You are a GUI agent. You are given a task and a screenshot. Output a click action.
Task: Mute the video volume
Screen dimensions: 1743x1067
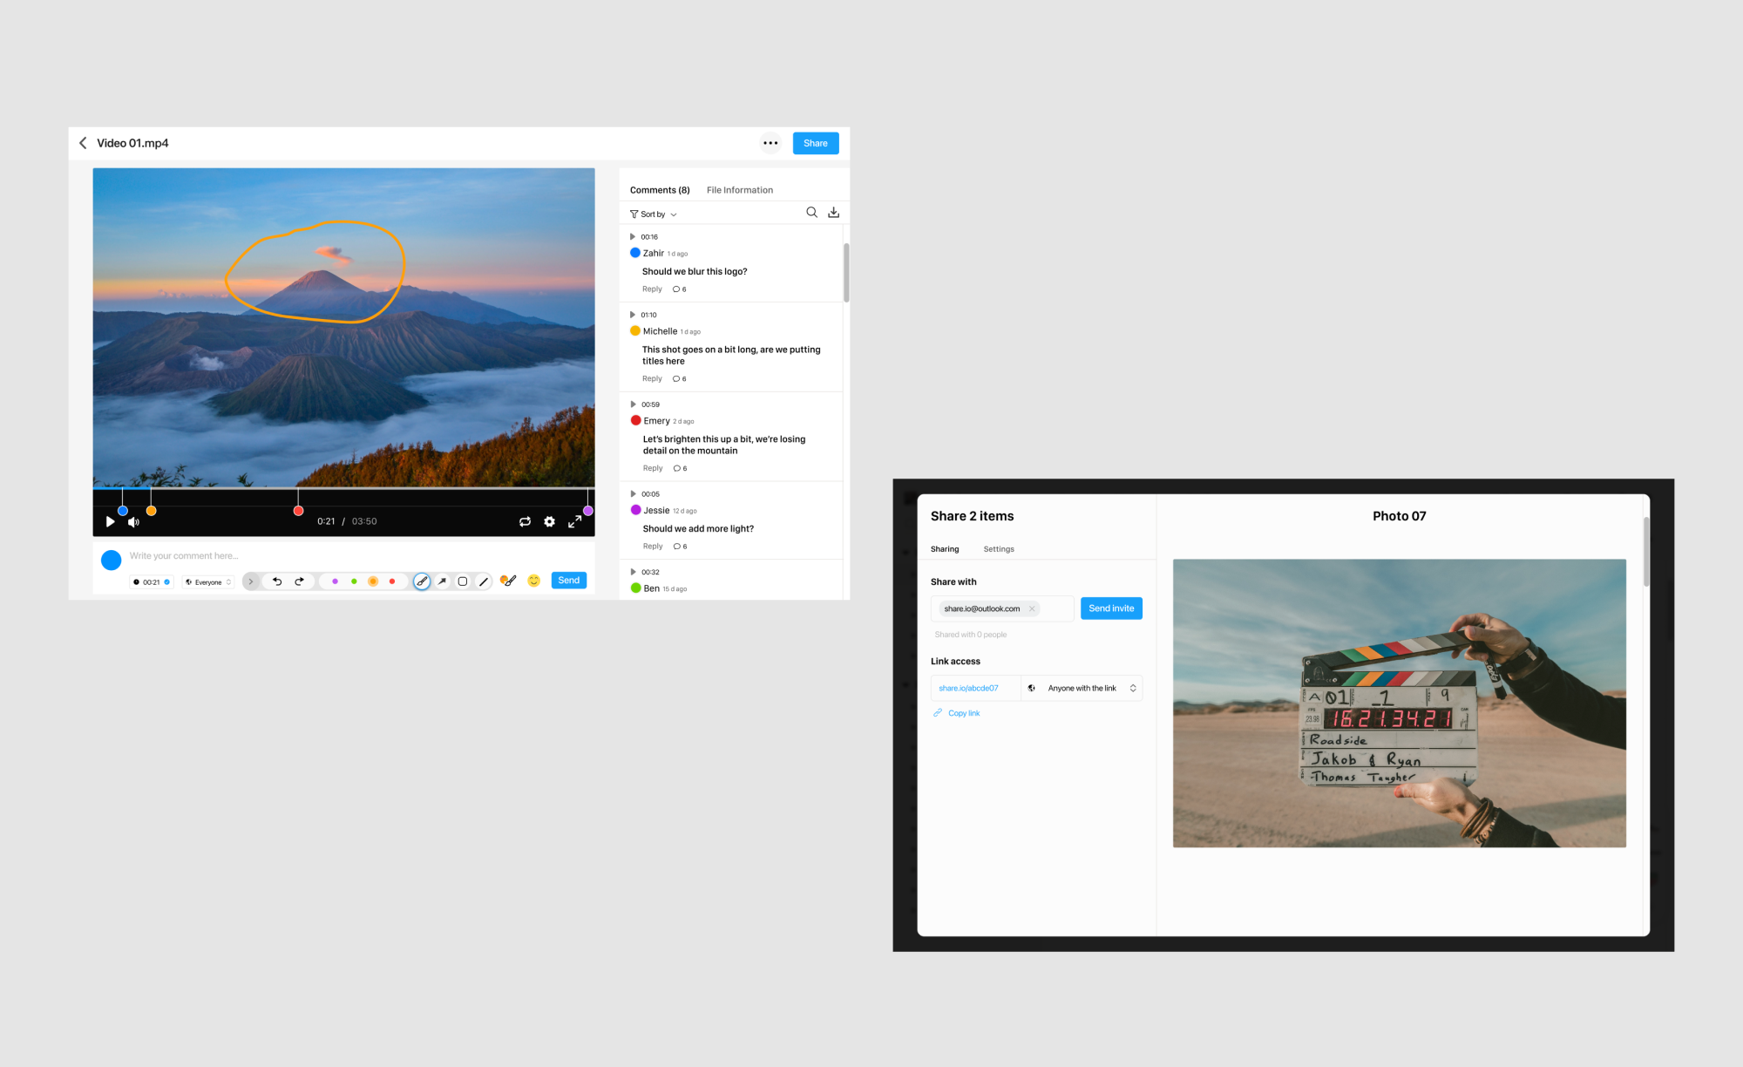pyautogui.click(x=133, y=522)
